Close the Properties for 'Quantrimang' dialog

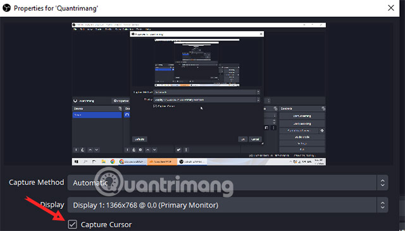(391, 8)
